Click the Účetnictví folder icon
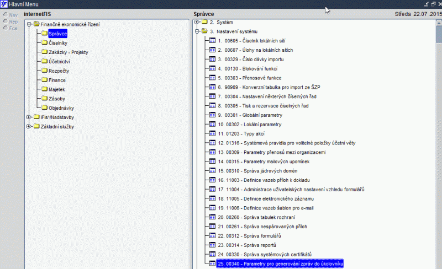Image resolution: width=442 pixels, height=269 pixels. pos(45,61)
